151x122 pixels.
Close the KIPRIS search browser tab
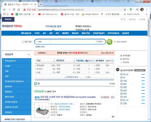35,4
